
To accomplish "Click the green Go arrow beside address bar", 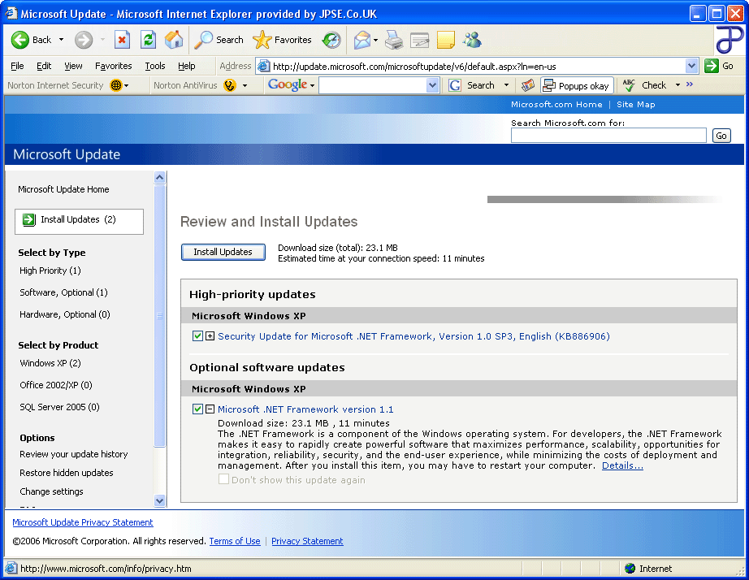I will [x=712, y=66].
